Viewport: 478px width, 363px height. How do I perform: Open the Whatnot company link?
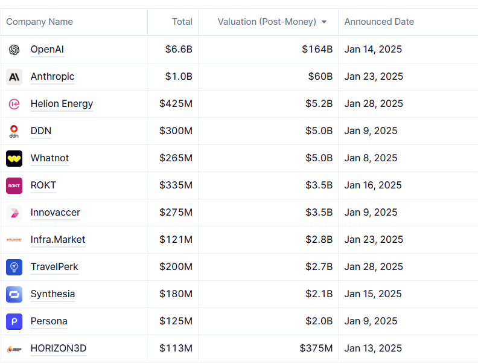click(49, 158)
